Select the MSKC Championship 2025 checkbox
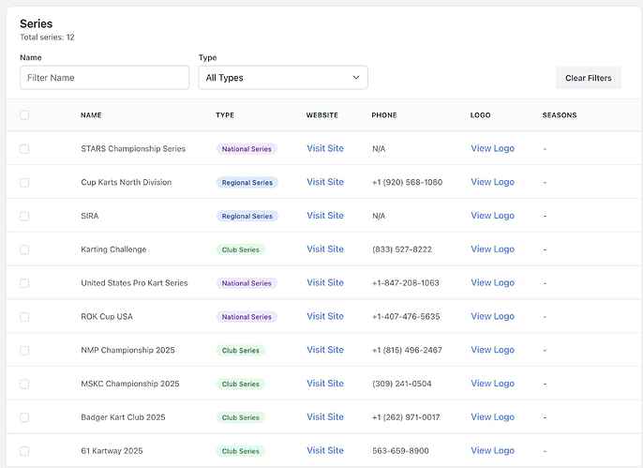The width and height of the screenshot is (643, 468). point(24,384)
